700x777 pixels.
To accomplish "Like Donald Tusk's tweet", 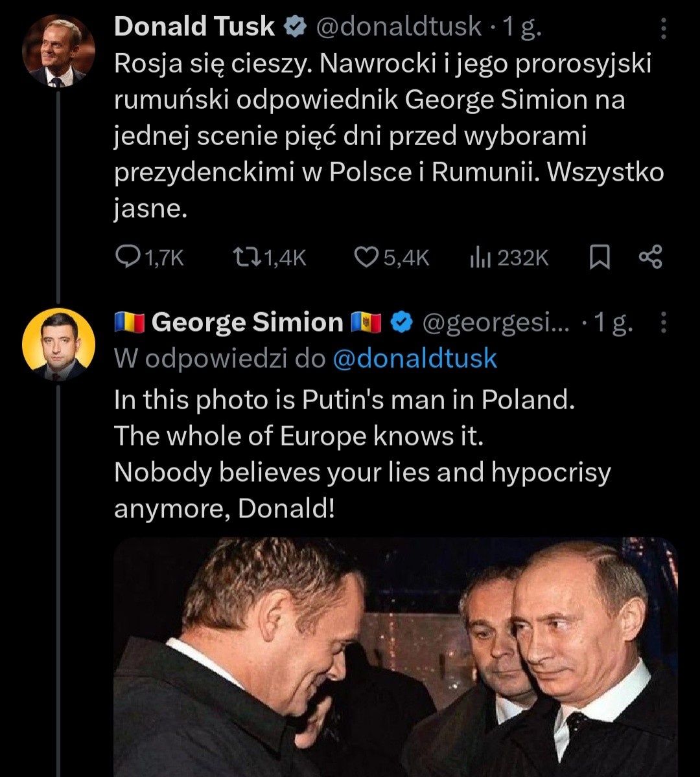I will [366, 258].
